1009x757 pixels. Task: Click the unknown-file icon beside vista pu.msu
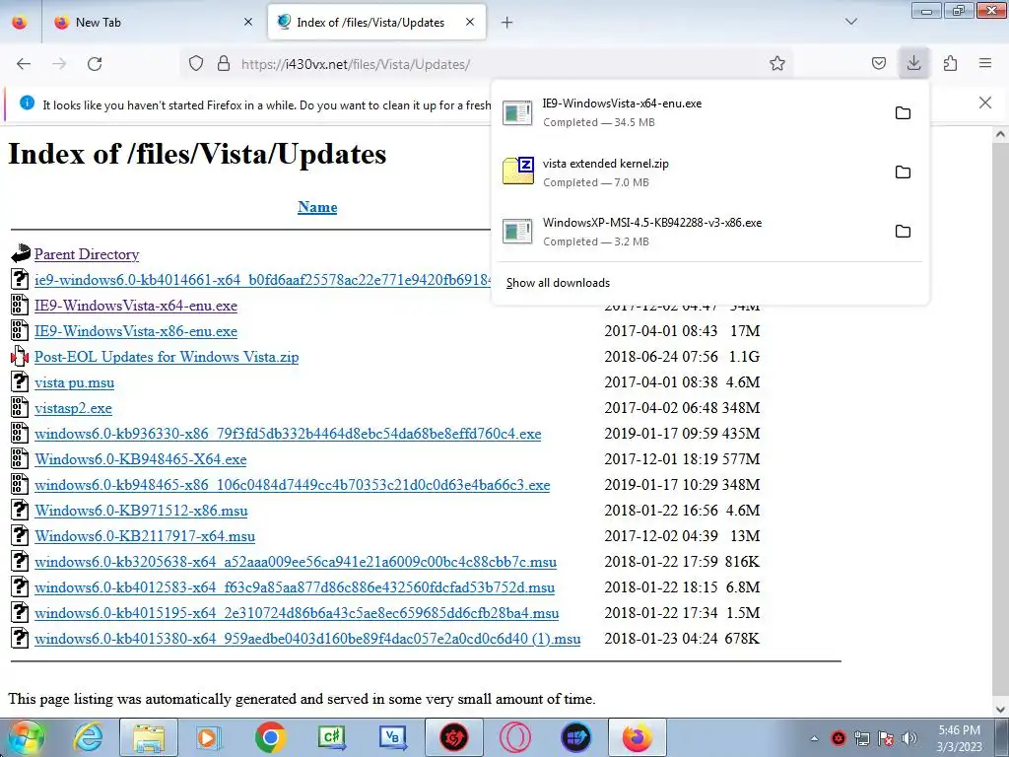pyautogui.click(x=20, y=381)
